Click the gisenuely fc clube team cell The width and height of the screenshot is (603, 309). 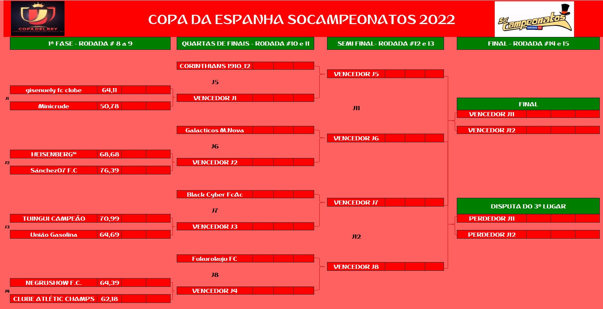(54, 90)
